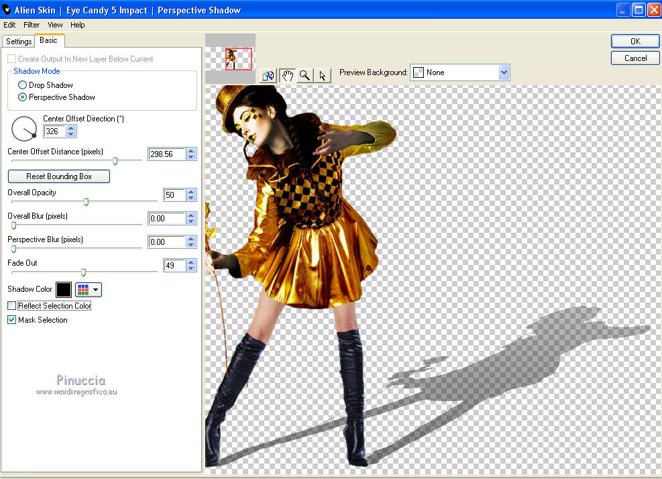Enable Reflect Selection Color checkbox
This screenshot has width=662, height=479.
pos(11,306)
